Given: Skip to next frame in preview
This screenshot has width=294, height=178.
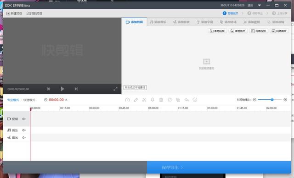Looking at the screenshot, I should (x=76, y=89).
